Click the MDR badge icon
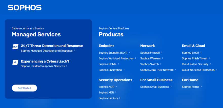This screenshot has width=223, height=108. tap(15, 47)
